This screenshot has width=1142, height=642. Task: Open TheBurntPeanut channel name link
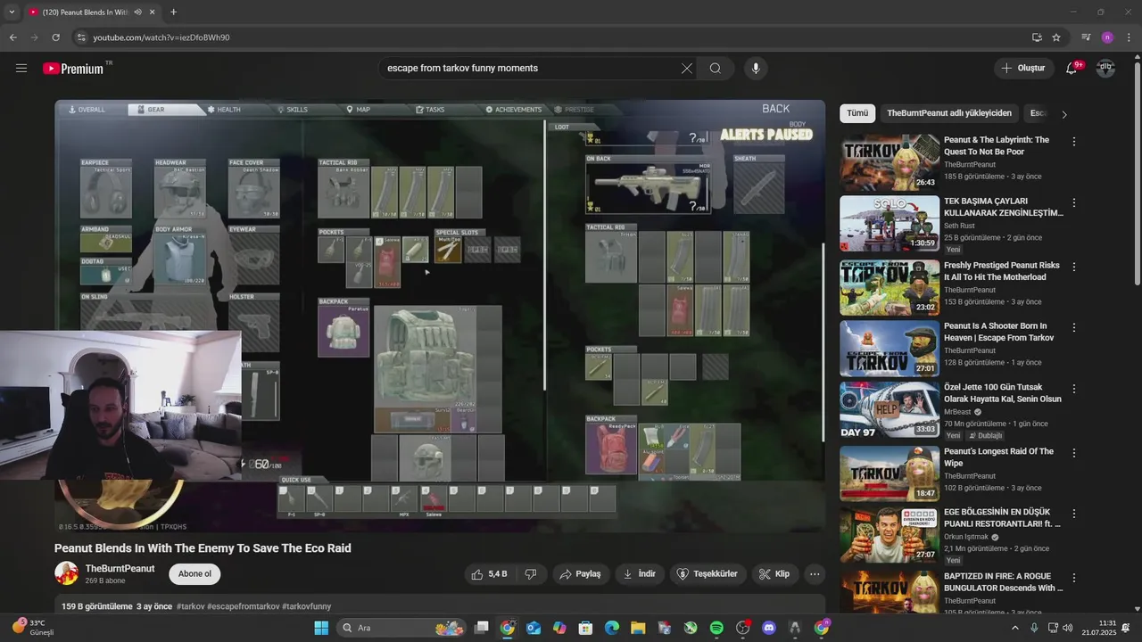120,569
